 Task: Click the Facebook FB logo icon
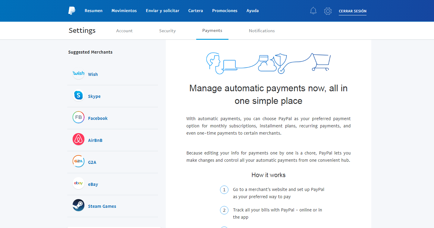(x=78, y=117)
